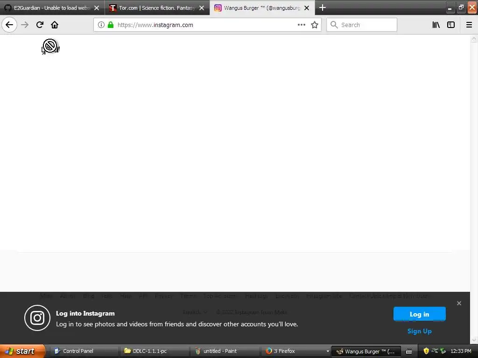Bookmark this page with the star icon

tap(315, 25)
